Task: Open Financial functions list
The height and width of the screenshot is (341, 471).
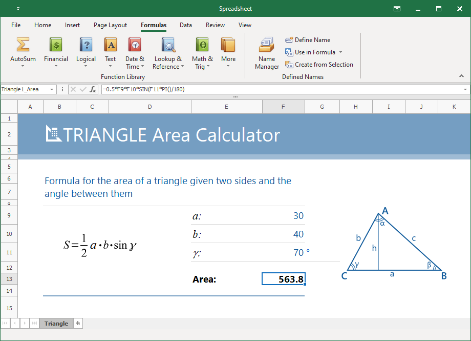Action: click(56, 45)
